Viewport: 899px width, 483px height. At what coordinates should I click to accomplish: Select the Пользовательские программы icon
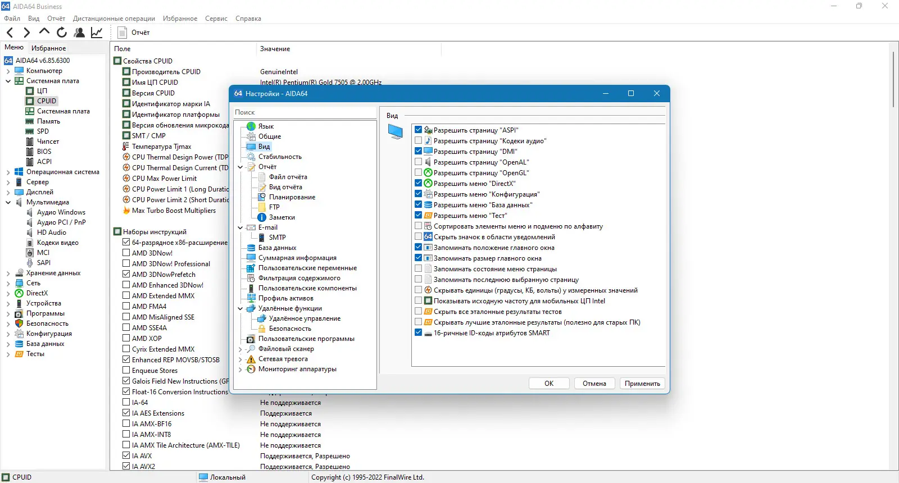click(251, 339)
